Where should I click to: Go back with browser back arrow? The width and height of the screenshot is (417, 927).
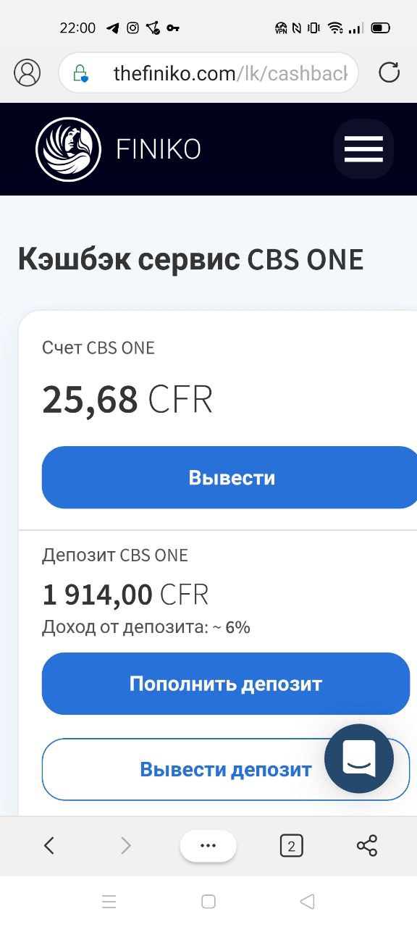[x=49, y=845]
